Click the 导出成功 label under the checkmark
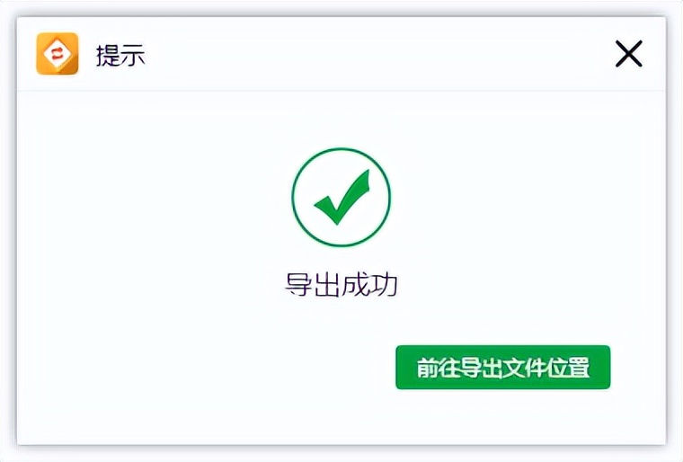This screenshot has height=462, width=683. pos(341,285)
